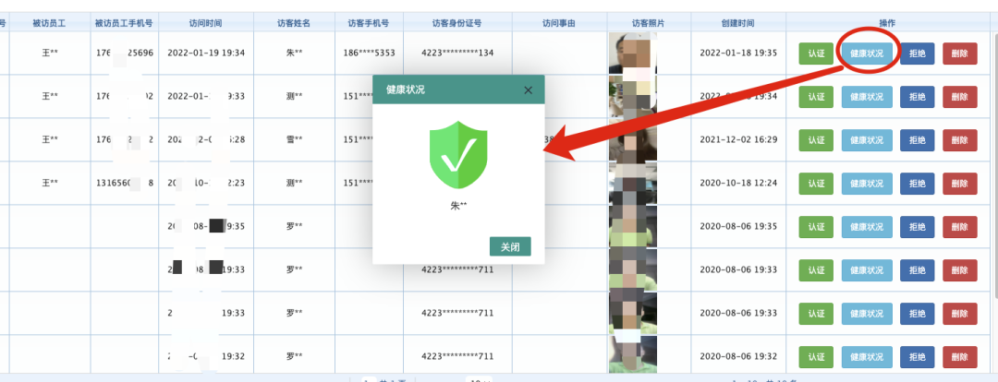This screenshot has height=382, width=998.
Task: Open 健康状况 for row created 2021-12-02 16:29
Action: (867, 140)
